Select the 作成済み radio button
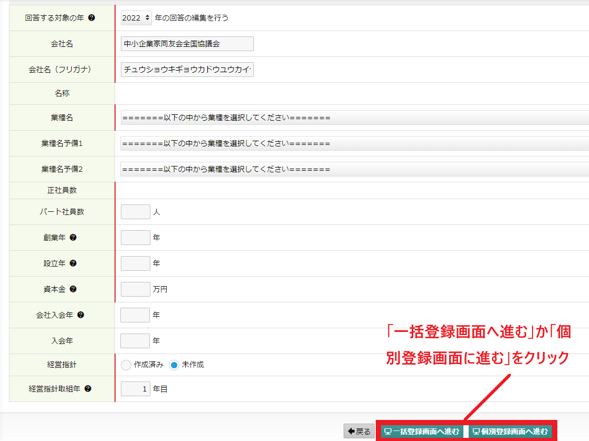 [x=126, y=365]
